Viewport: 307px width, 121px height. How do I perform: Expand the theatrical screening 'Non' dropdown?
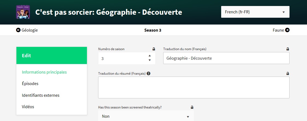(x=146, y=116)
